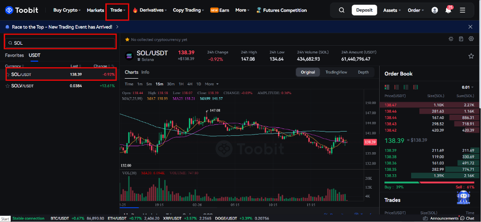Viewport: 481px width, 222px height.
Task: Open the document guide icon beside the gear
Action: pyautogui.click(x=461, y=39)
